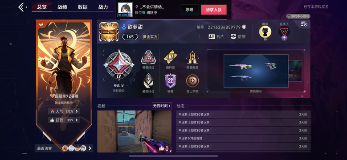Screen dimensions: 347x160
Task: Open the 信誉 reputation icon
Action: [233, 36]
